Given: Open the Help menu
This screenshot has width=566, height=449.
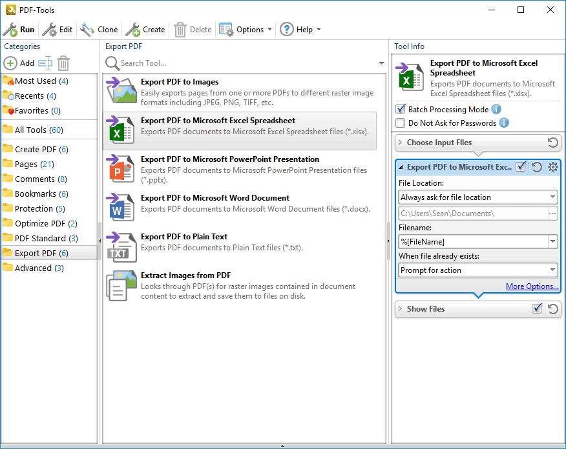Looking at the screenshot, I should point(300,30).
